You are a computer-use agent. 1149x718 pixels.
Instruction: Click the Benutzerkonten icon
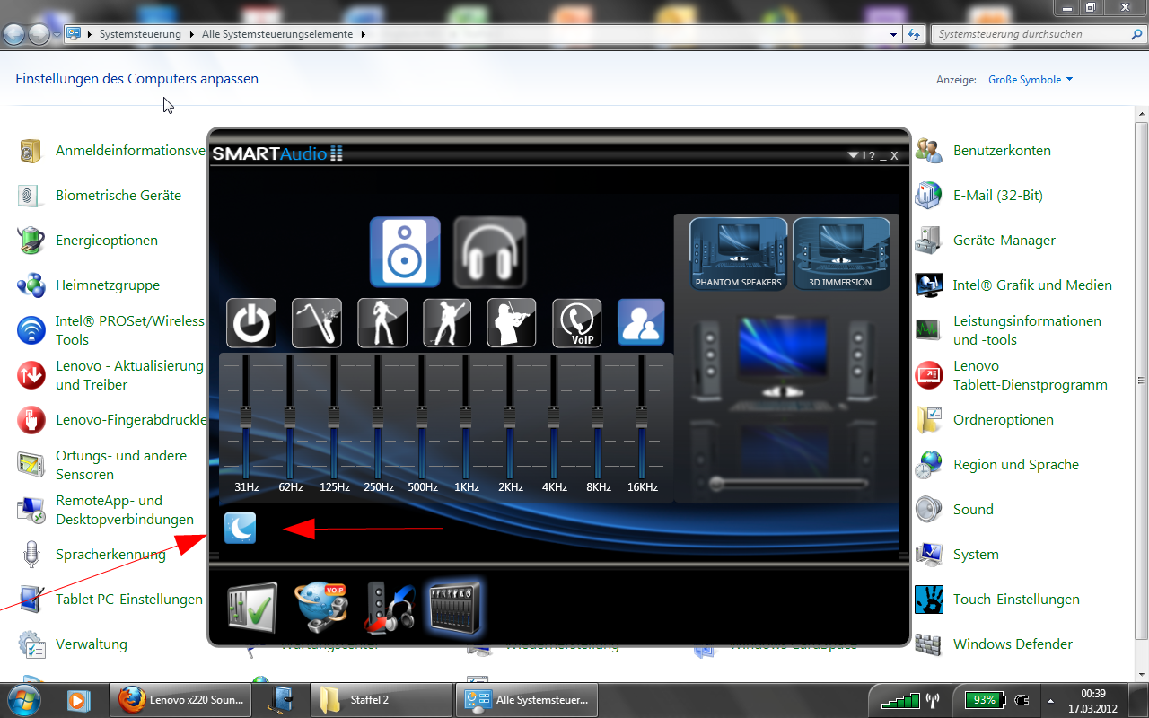click(x=928, y=151)
